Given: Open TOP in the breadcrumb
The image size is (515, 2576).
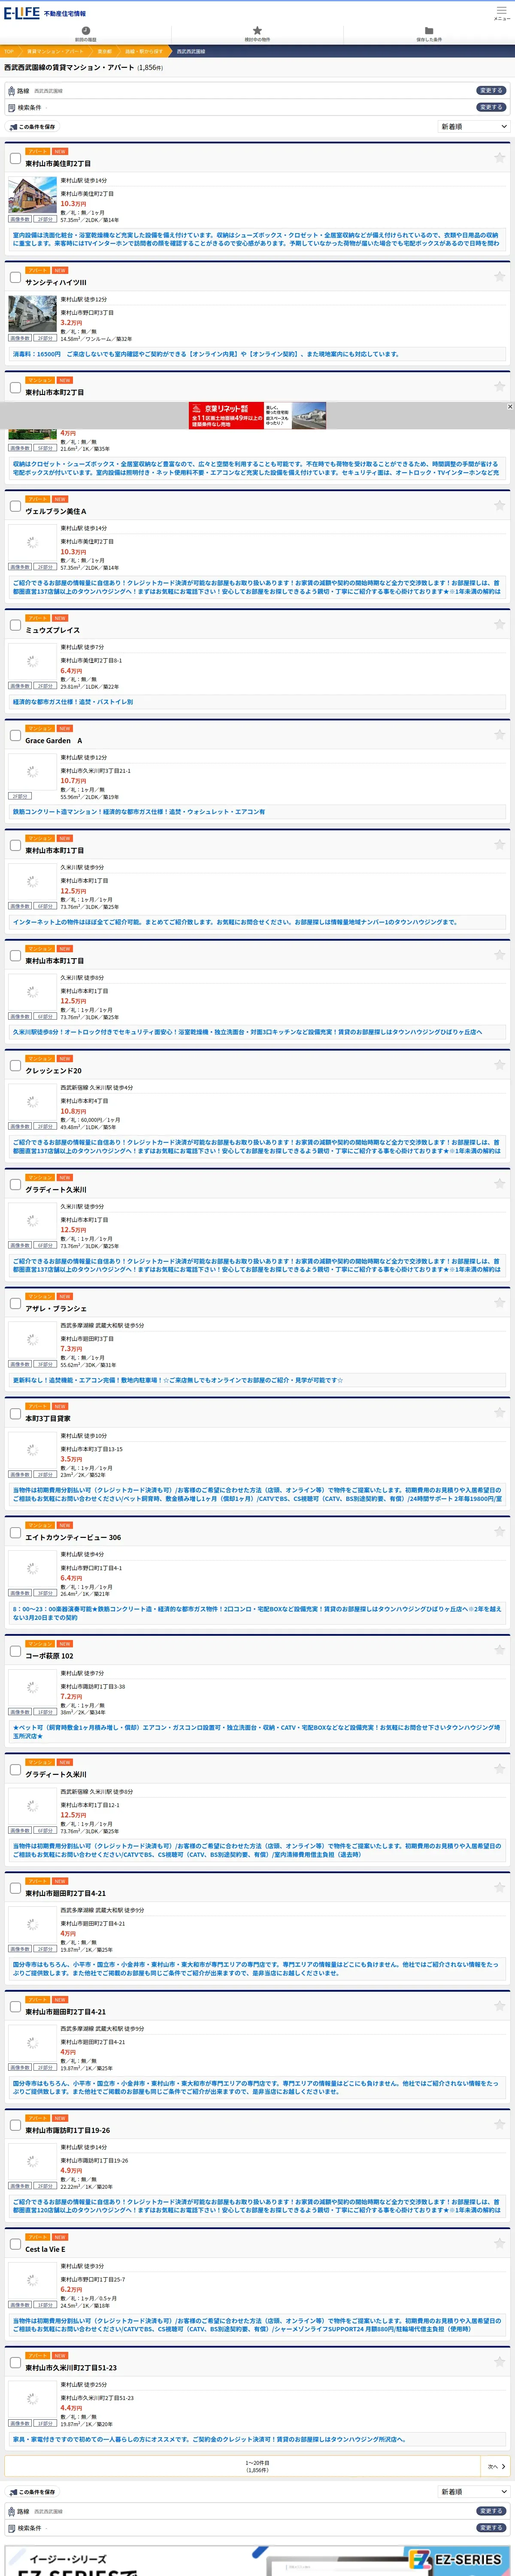Looking at the screenshot, I should pos(9,51).
